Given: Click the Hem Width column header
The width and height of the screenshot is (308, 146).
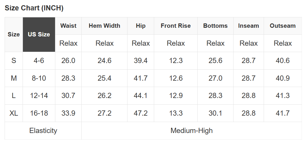Looking at the screenshot, I should pyautogui.click(x=104, y=26).
